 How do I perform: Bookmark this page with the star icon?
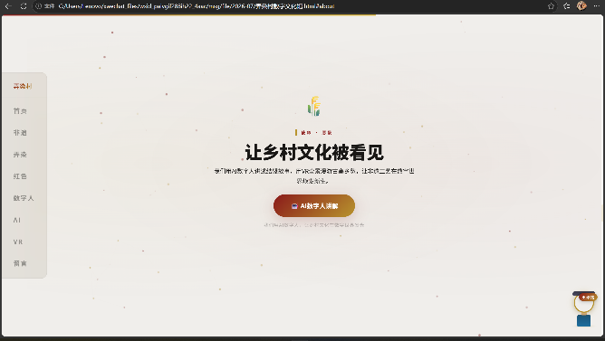pyautogui.click(x=551, y=6)
